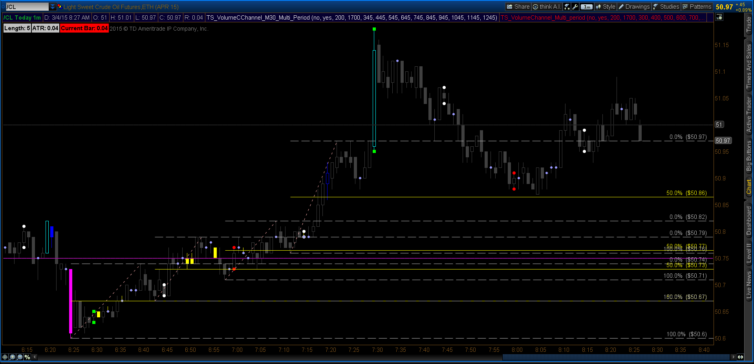The width and height of the screenshot is (754, 364).
Task: Click the horizontal scrollbar thumb
Action: (x=616, y=357)
